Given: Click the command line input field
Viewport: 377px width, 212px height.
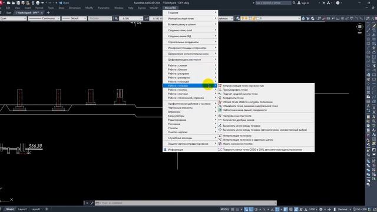Looking at the screenshot, I should click(186, 203).
